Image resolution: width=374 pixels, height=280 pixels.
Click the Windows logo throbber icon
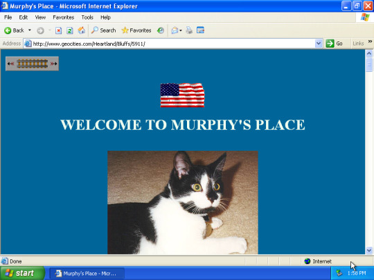click(365, 17)
